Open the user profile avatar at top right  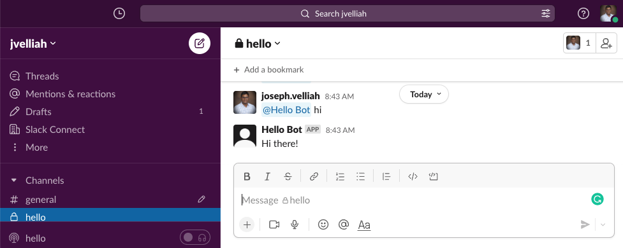(x=608, y=13)
